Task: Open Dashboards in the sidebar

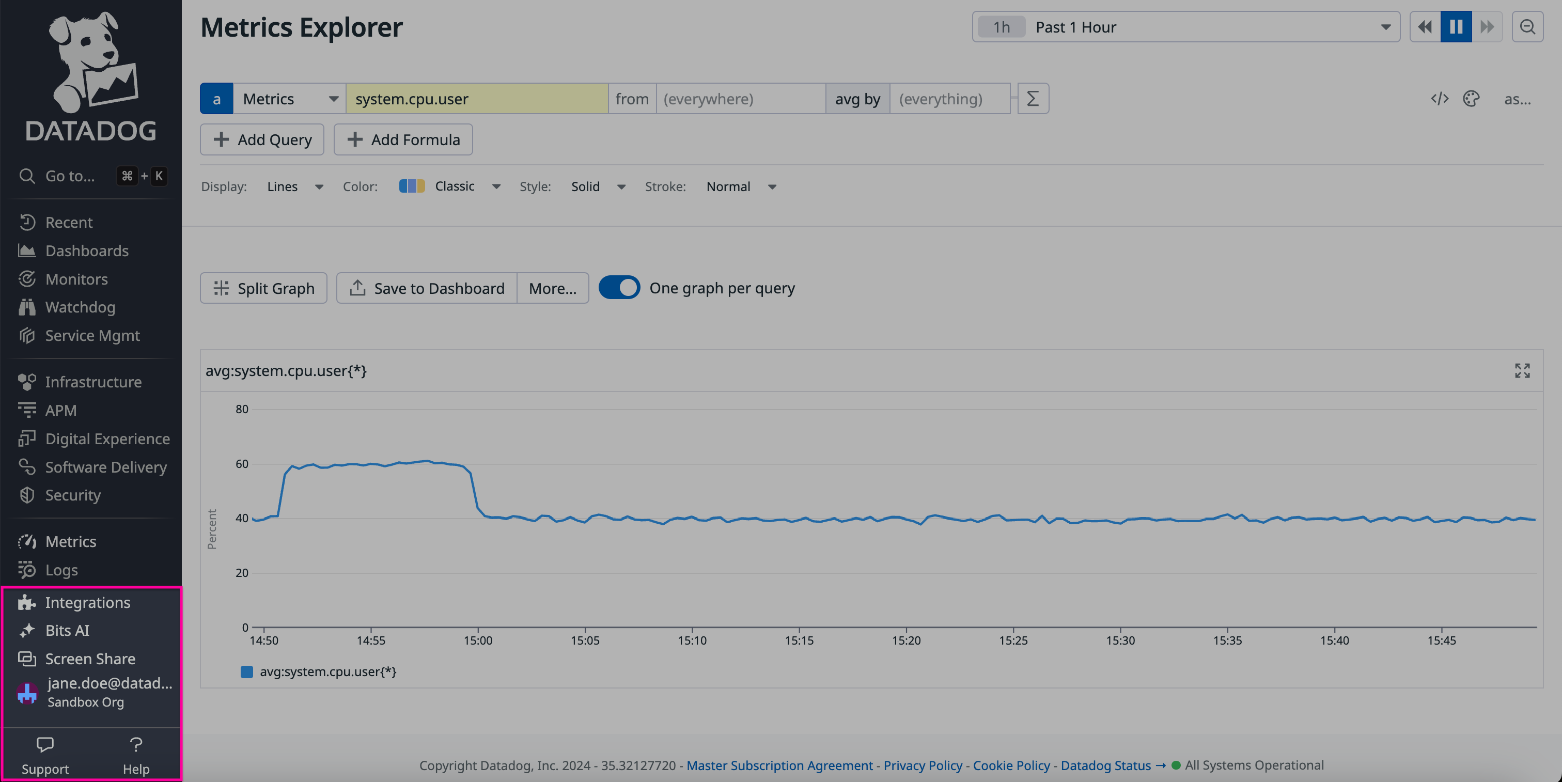Action: click(x=87, y=251)
